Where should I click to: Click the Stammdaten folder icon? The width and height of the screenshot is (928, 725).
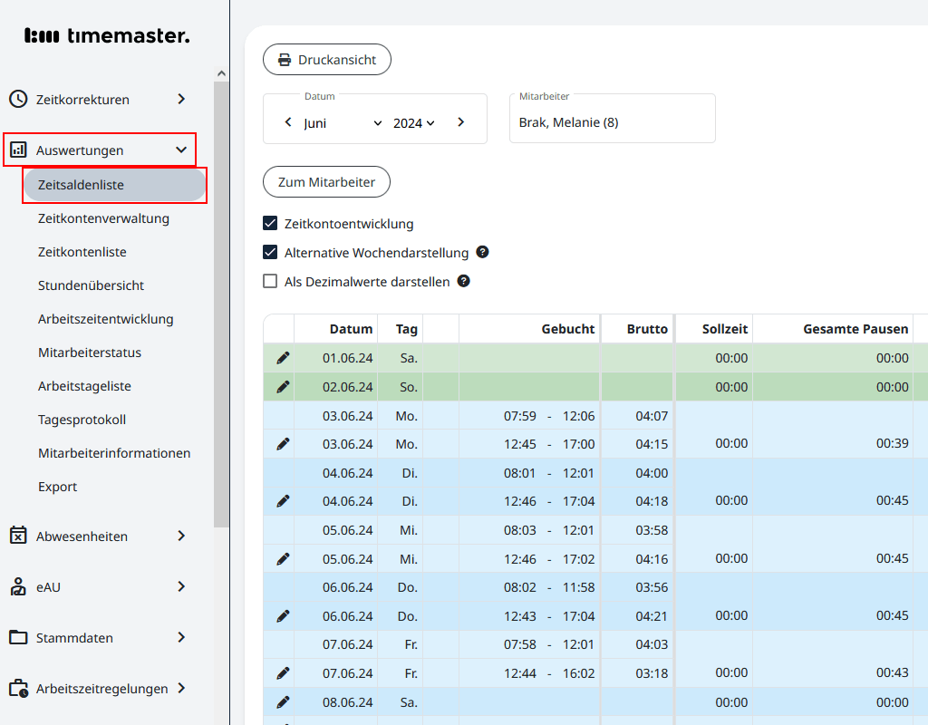[x=18, y=637]
